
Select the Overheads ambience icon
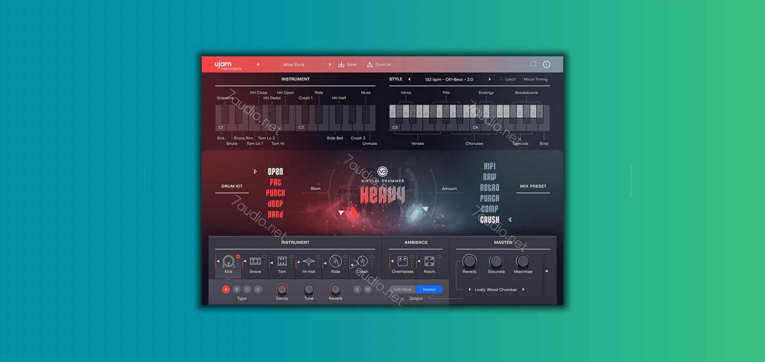click(403, 261)
